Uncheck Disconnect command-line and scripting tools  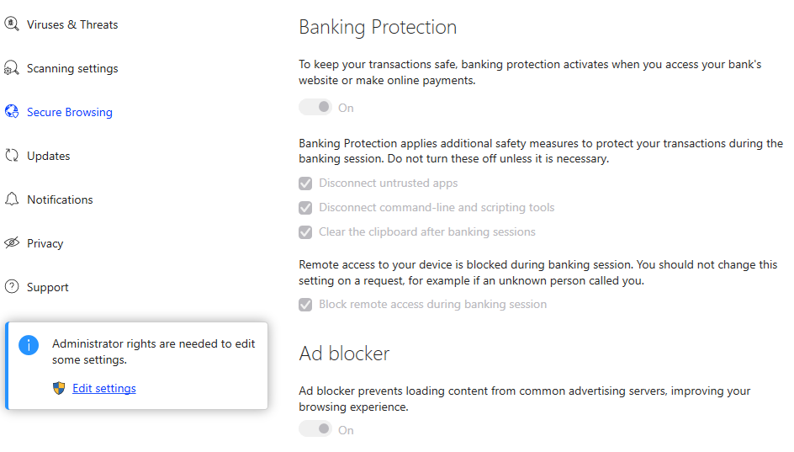coord(305,208)
